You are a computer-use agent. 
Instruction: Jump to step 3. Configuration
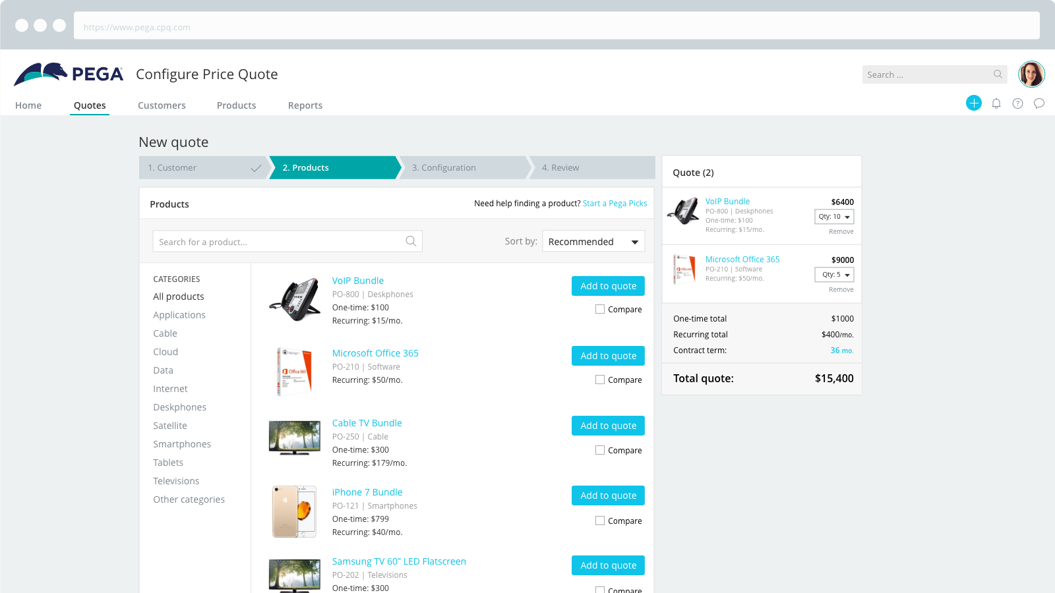[x=464, y=167]
